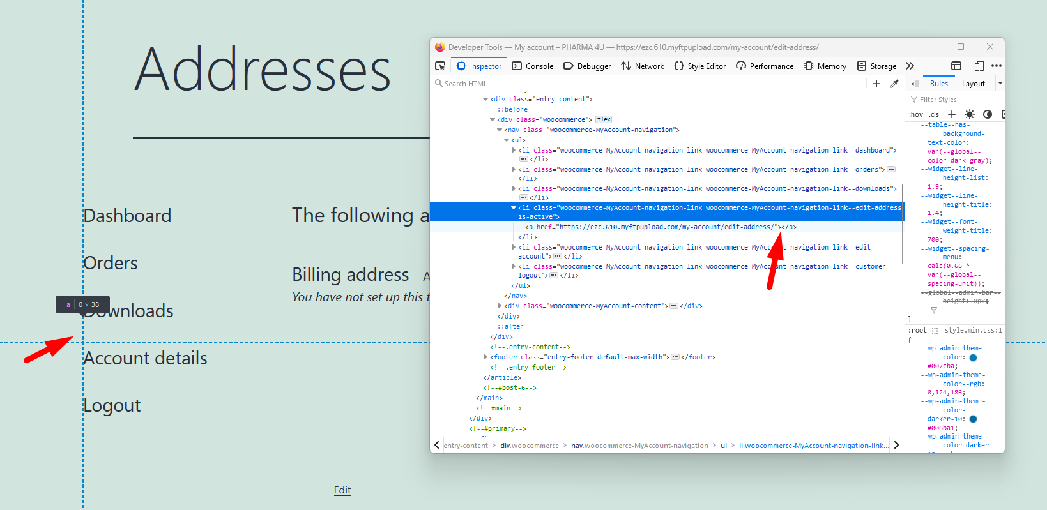Select the entry-footer comment row
1047x510 pixels.
point(528,368)
